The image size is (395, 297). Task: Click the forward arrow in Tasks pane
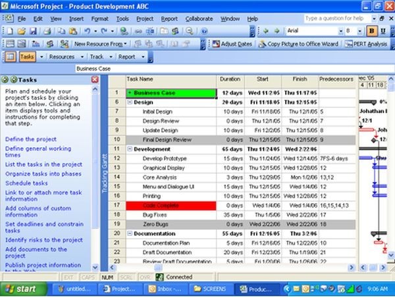click(14, 80)
